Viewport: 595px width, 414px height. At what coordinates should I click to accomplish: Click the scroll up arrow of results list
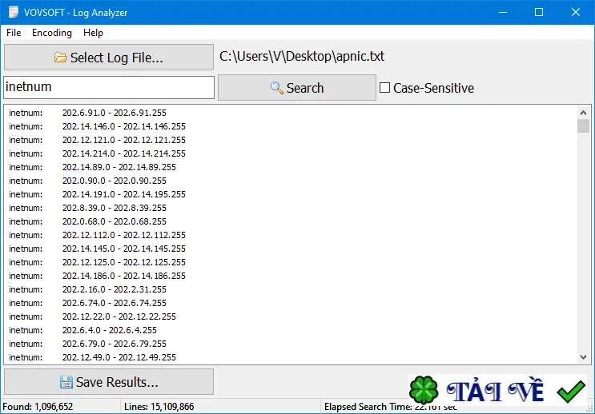pyautogui.click(x=583, y=113)
